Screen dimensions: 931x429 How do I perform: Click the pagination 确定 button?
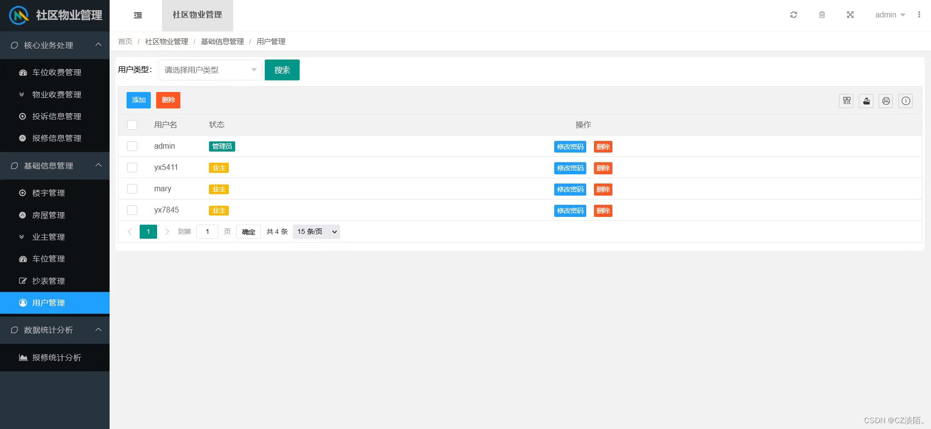248,232
